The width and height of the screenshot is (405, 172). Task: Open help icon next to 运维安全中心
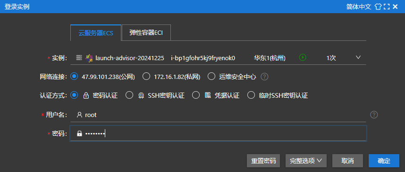[264, 76]
